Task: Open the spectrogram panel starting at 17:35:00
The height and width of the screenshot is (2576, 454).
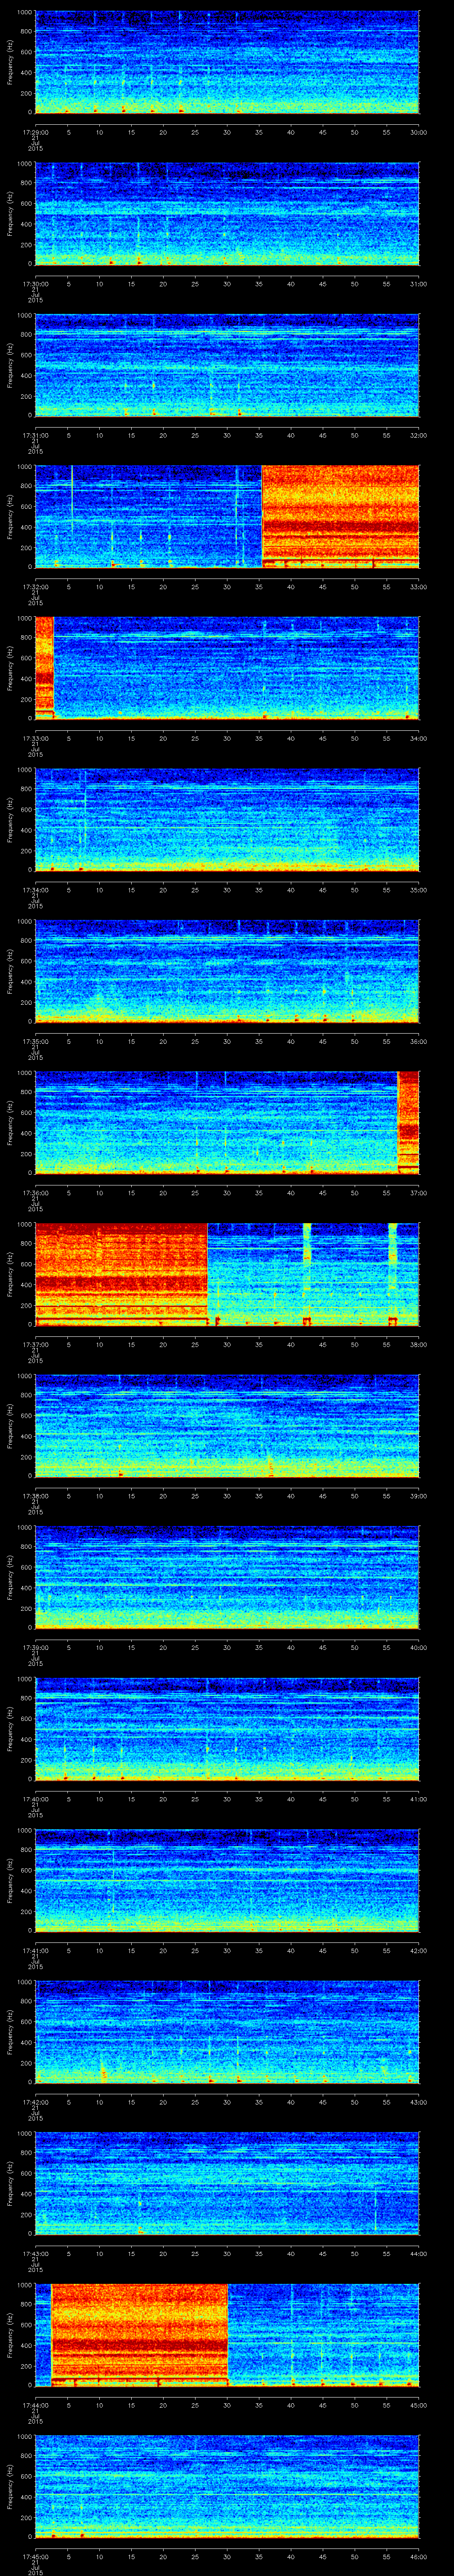Action: point(227,971)
